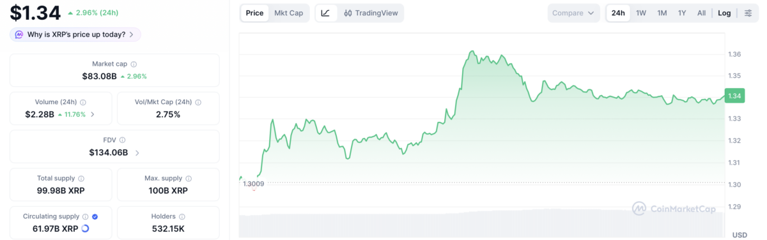This screenshot has width=767, height=240.
Task: Switch chart to Mkt Cap view
Action: [x=288, y=13]
